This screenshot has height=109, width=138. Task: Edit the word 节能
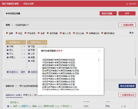pos(43,46)
